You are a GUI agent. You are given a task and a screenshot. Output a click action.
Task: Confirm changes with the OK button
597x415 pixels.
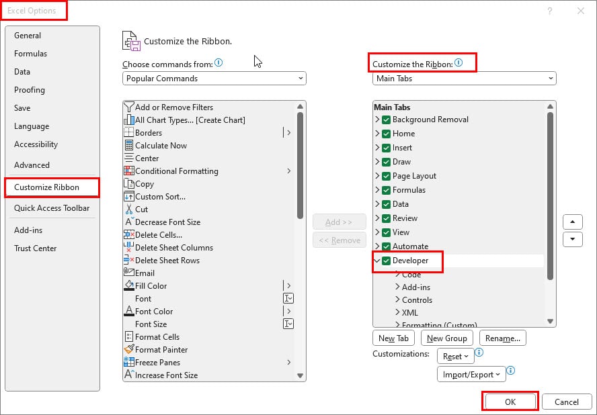click(510, 402)
